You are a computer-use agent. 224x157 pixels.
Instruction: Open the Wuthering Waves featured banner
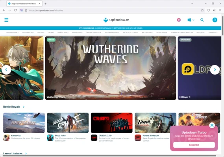[111, 68]
